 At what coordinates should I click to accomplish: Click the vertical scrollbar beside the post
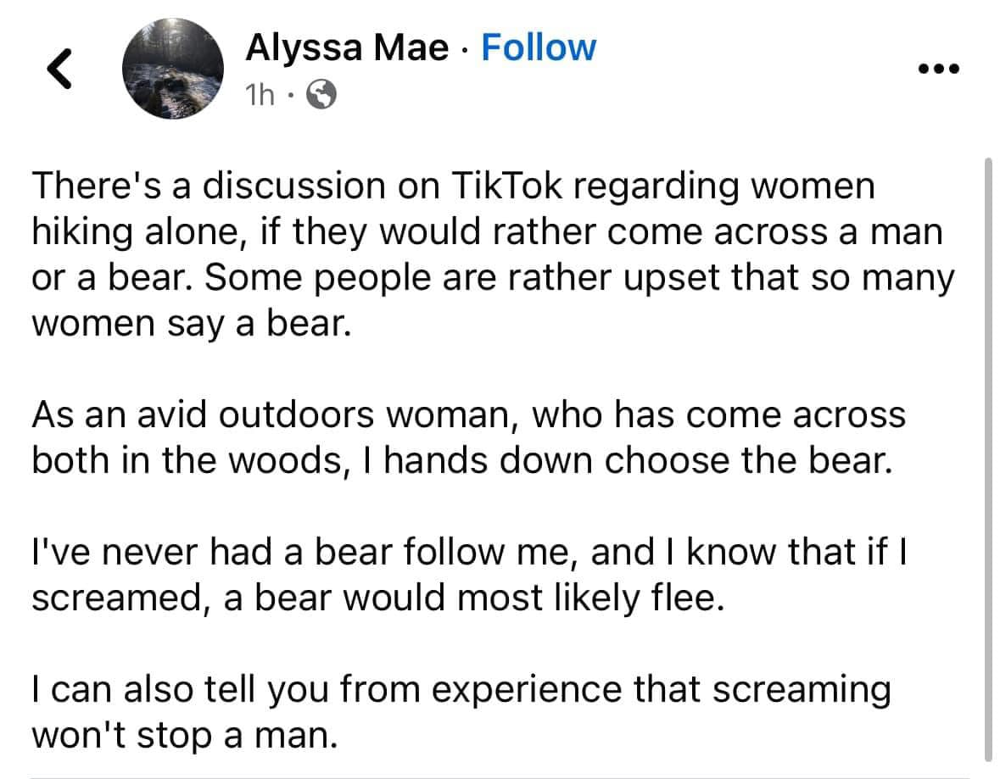coord(988,459)
